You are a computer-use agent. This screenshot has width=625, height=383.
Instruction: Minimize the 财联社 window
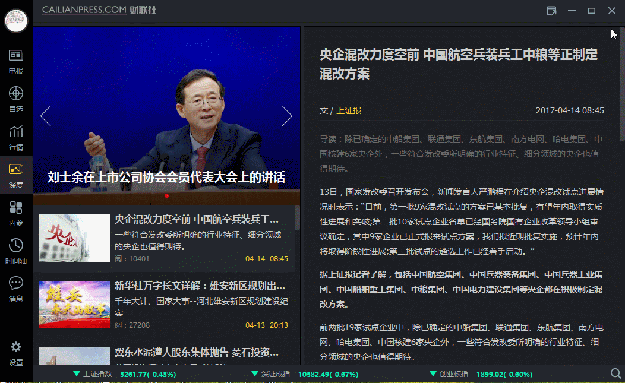point(572,11)
